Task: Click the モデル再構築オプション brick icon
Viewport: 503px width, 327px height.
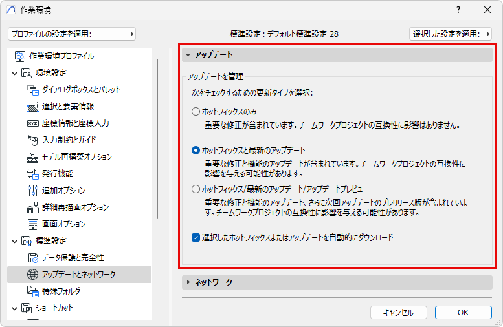Action: pos(33,157)
